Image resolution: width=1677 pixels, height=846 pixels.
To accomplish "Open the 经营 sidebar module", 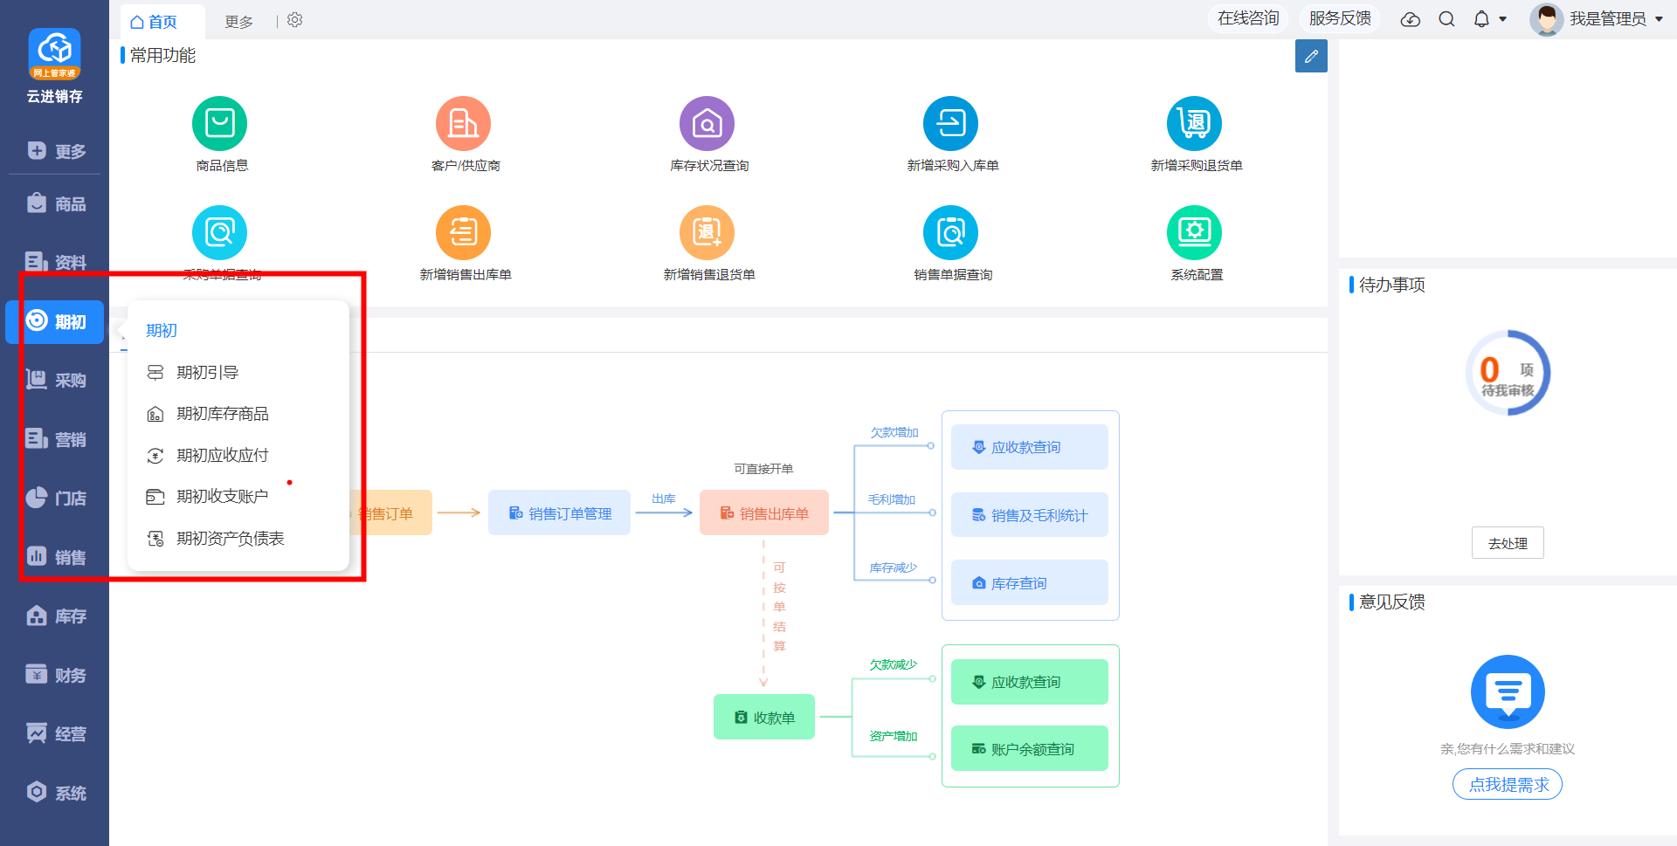I will pos(55,734).
